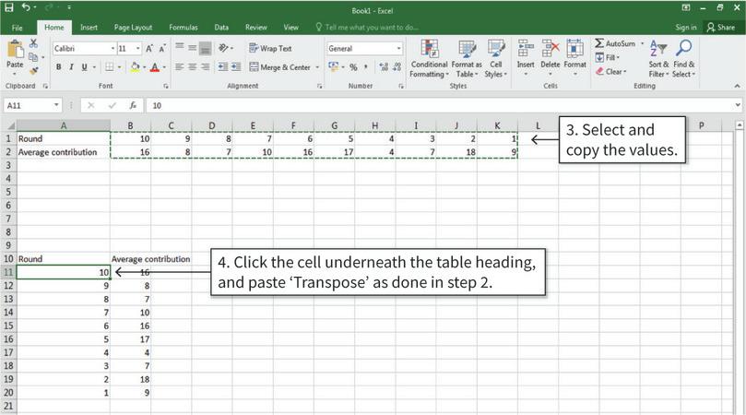Activate the Format Painter brush
This screenshot has height=415, width=746.
[33, 71]
